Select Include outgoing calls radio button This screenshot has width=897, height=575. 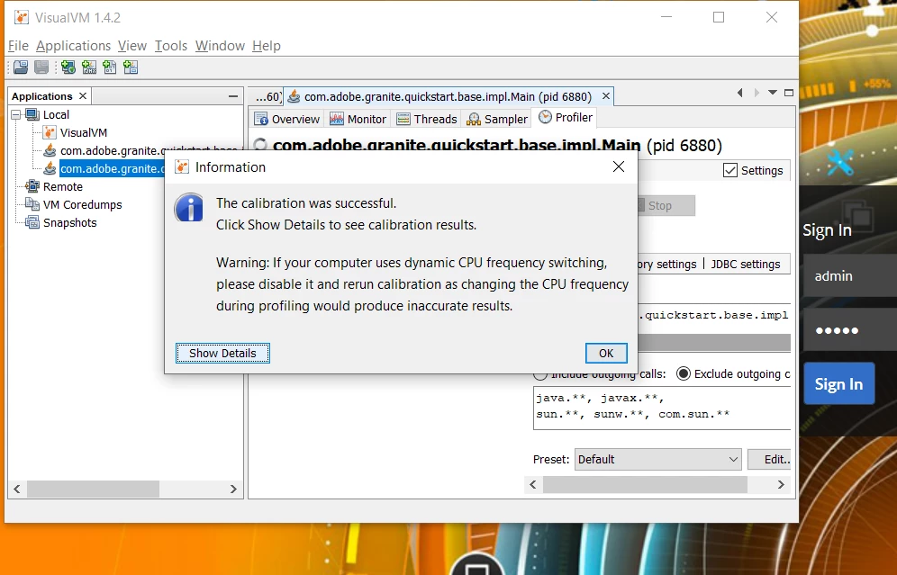[540, 375]
